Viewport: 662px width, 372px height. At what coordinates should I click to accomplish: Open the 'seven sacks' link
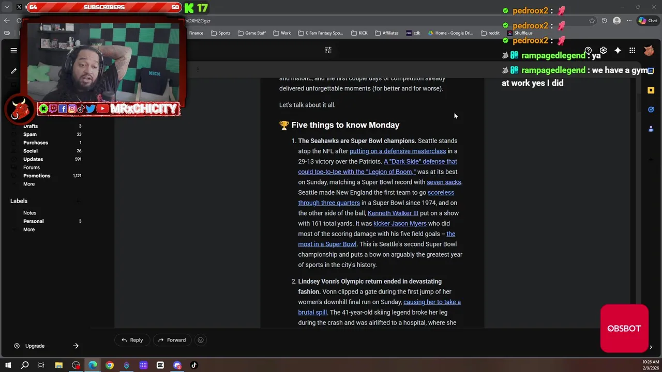(x=444, y=182)
